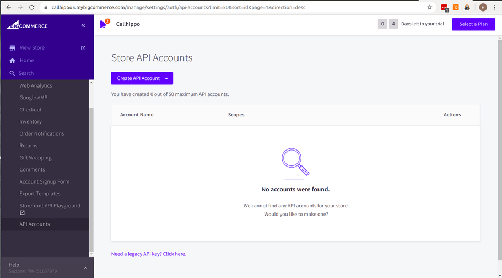Image resolution: width=502 pixels, height=278 pixels.
Task: Click the sidebar scrollbar up arrow
Action: 91,83
